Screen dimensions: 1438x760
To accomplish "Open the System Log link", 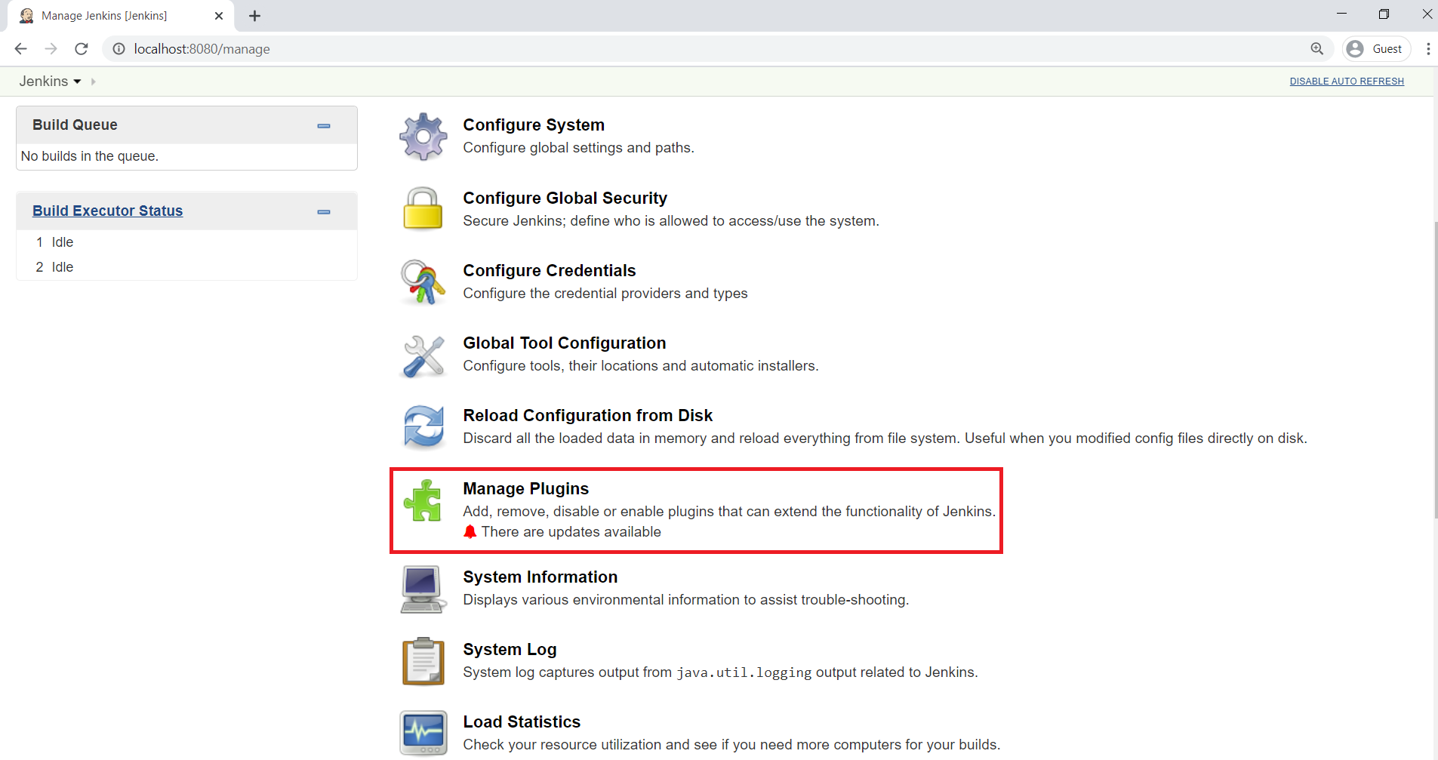I will [510, 650].
